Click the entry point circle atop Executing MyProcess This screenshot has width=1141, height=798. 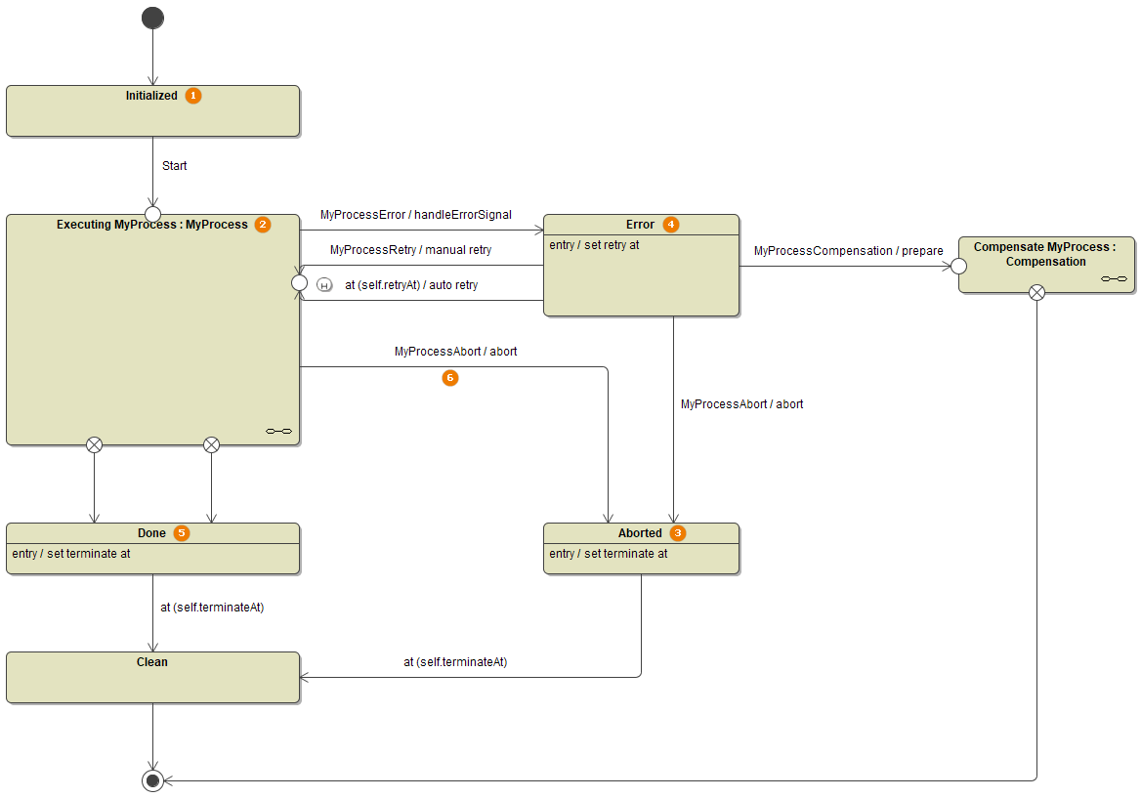(x=152, y=213)
